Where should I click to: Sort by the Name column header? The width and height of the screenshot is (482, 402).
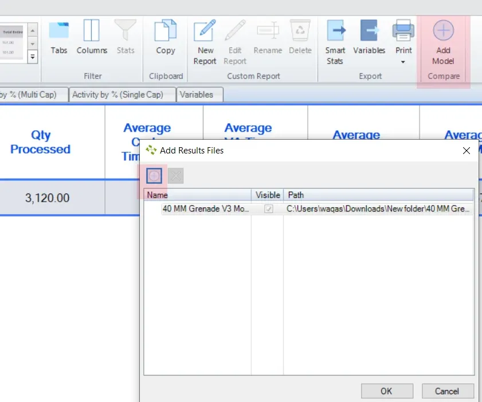197,195
